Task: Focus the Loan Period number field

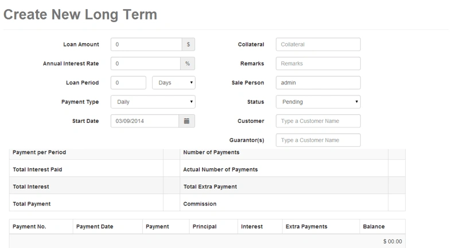Action: (129, 83)
